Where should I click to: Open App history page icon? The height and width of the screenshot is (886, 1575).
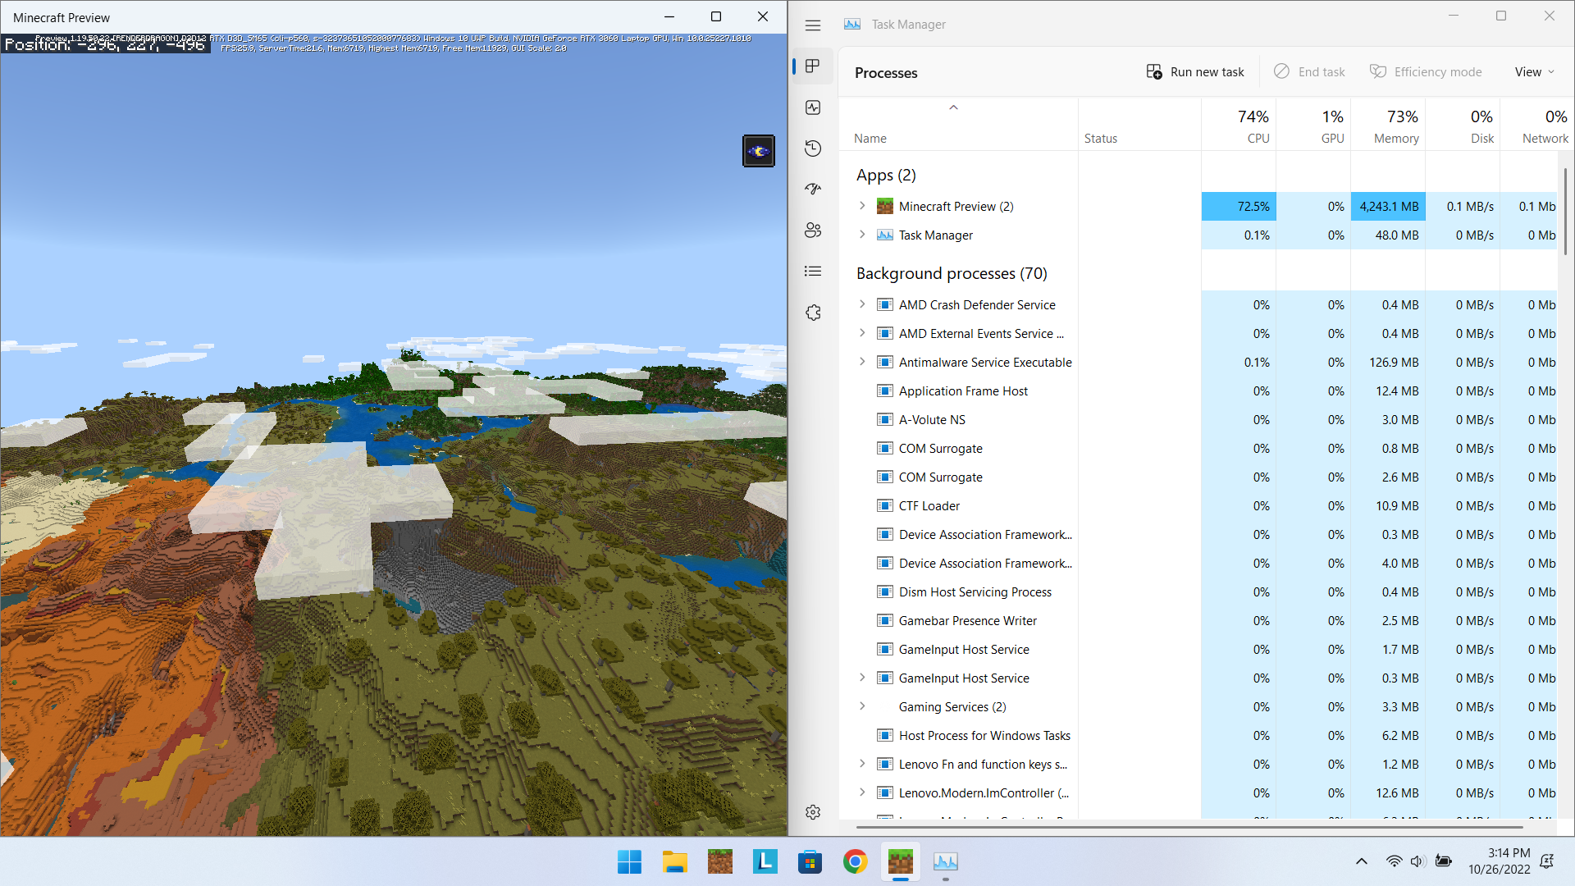point(813,148)
